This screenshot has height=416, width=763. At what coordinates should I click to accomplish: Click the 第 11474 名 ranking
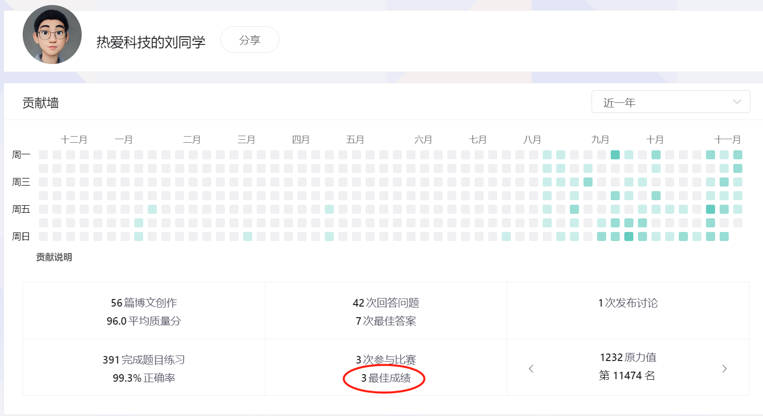coord(627,375)
